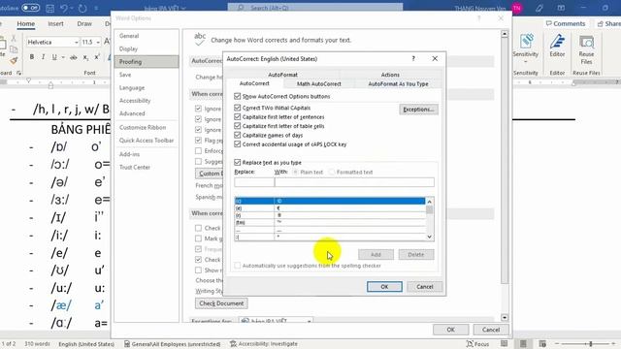The image size is (621, 349).
Task: Toggle Capitalize first letter of table cells
Action: tap(237, 126)
